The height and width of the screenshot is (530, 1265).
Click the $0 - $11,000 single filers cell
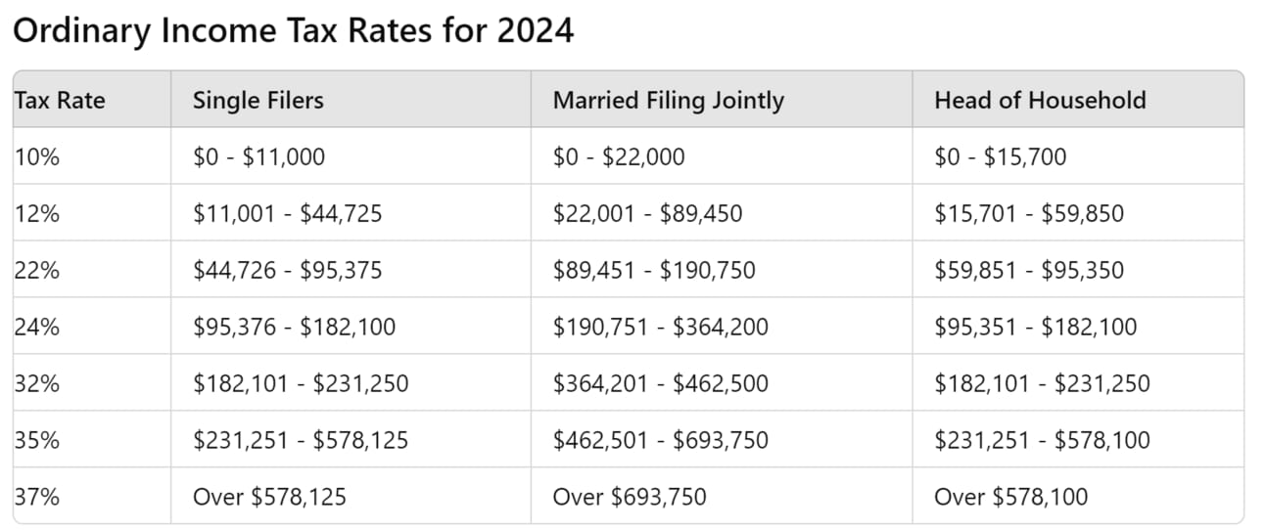coord(351,156)
